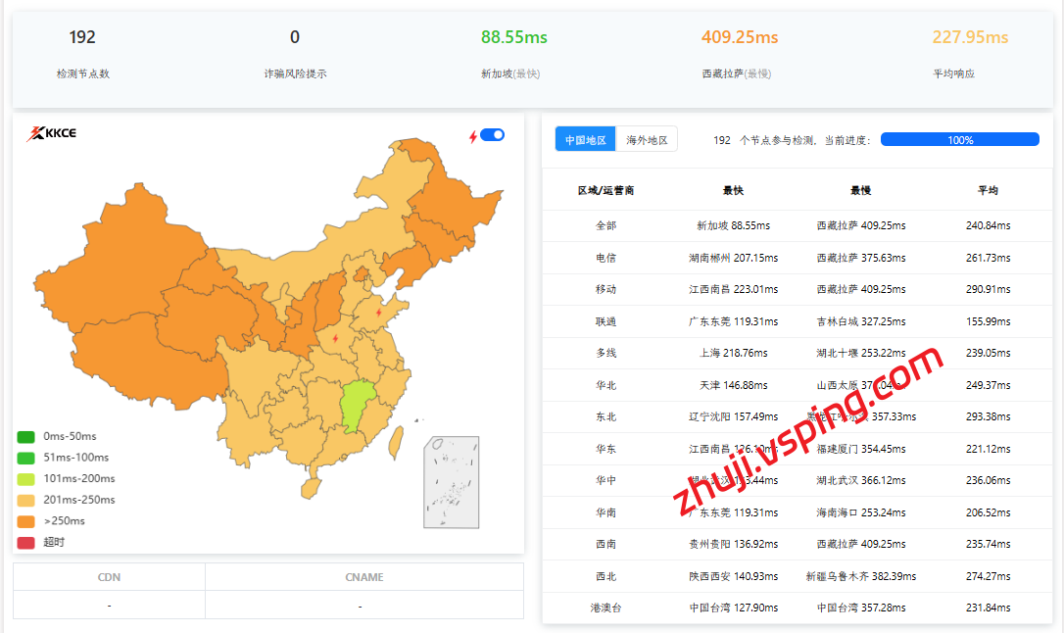Click the CNAME column header cell
Screen dimensions: 1064x633
point(364,577)
